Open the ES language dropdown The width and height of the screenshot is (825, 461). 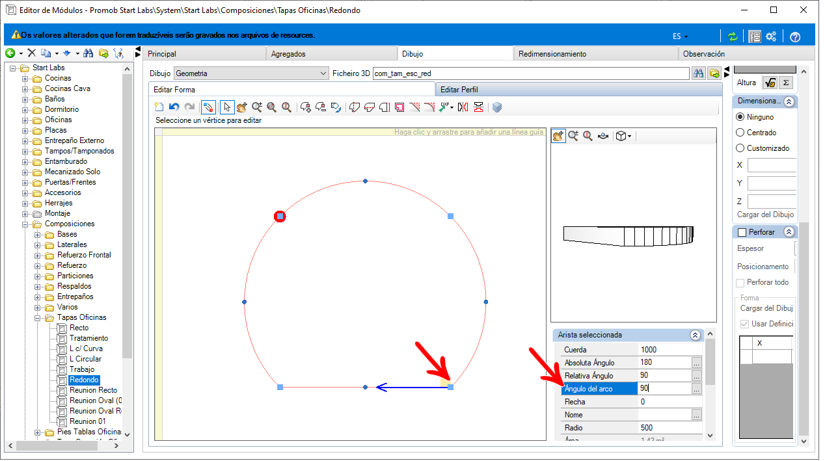(681, 36)
